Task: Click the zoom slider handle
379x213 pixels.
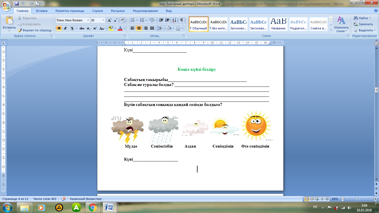Action: click(357, 199)
